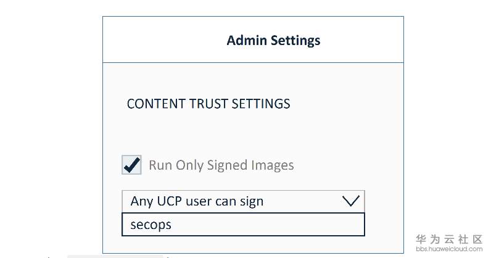This screenshot has height=258, width=491.
Task: Click the word Admin in the panel title
Action: (244, 41)
